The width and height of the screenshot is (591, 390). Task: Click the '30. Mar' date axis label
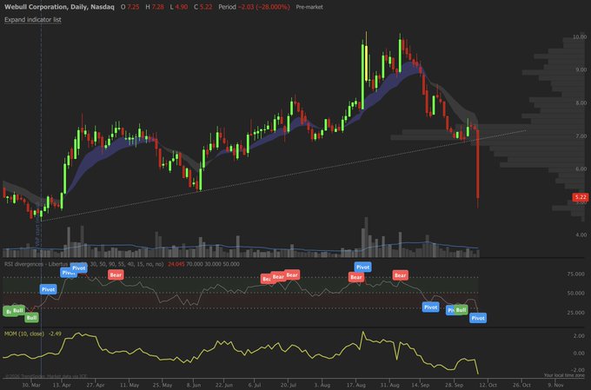(31, 385)
